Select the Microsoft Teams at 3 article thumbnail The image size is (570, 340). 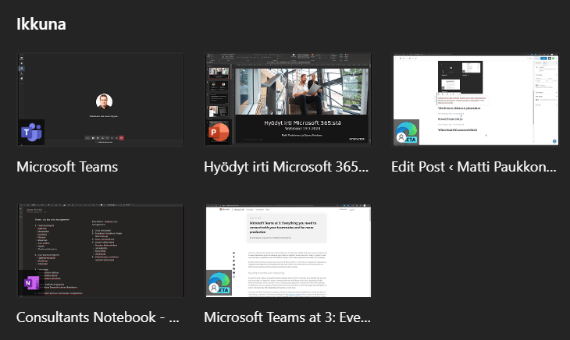288,250
